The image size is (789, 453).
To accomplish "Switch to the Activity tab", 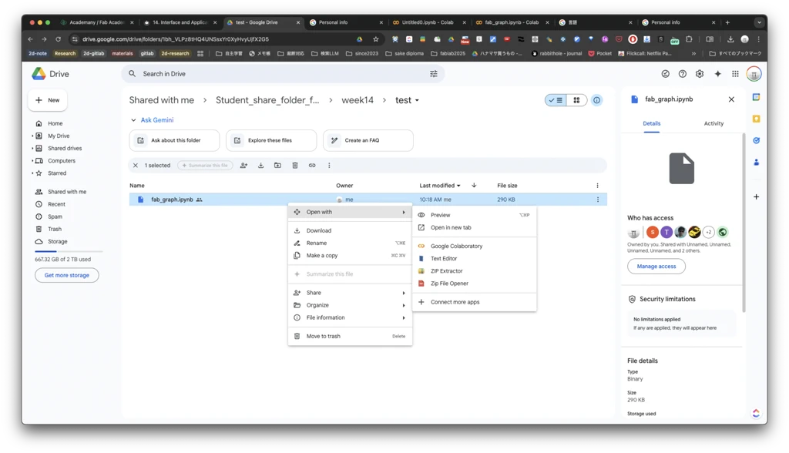I will tap(713, 123).
